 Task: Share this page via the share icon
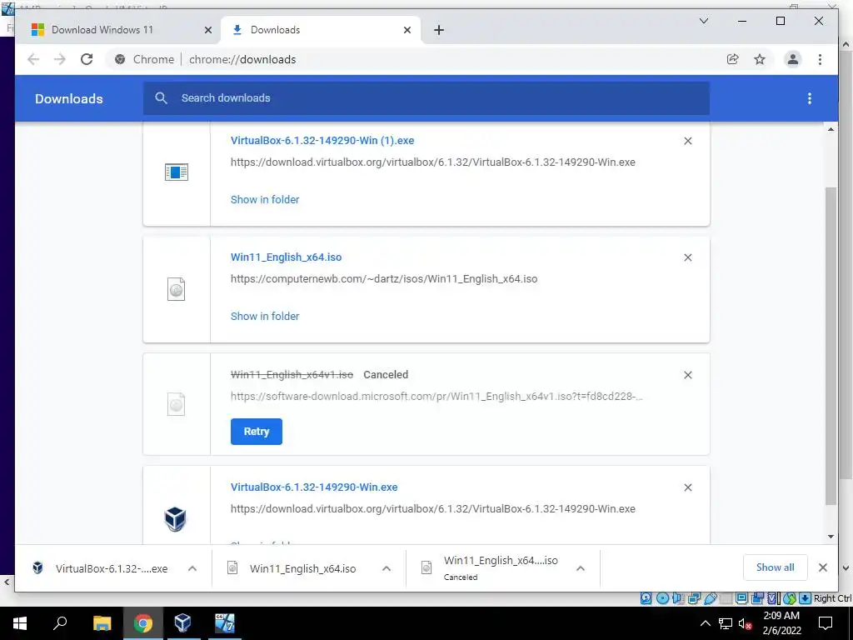pos(733,59)
